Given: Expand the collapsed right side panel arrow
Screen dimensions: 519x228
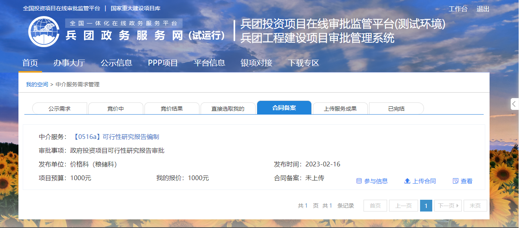Looking at the screenshot, I should tap(514, 104).
